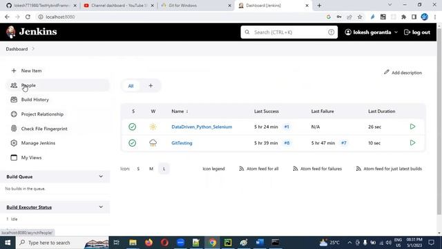
Task: Open Atom feed for failures
Action: (317, 169)
